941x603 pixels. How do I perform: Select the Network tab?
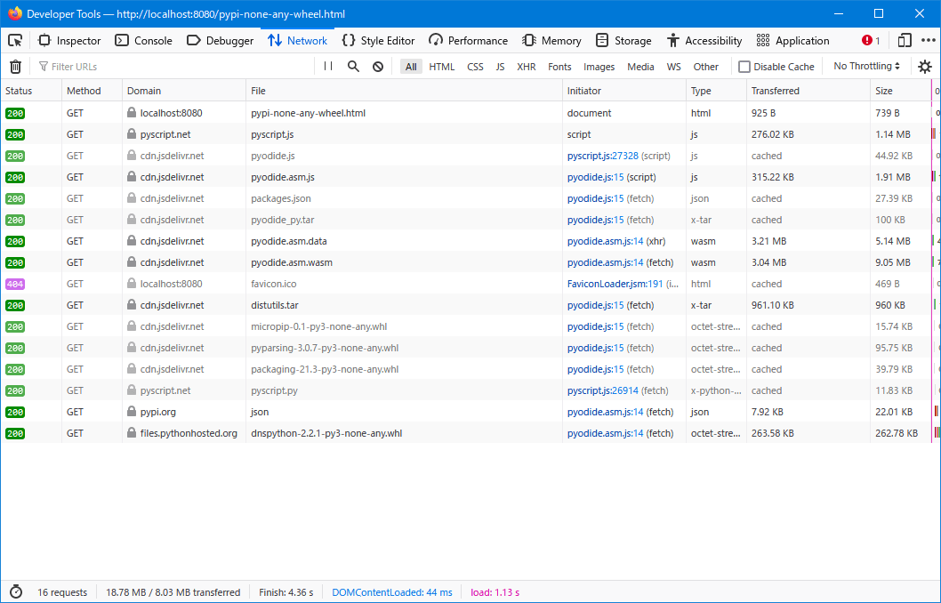(298, 41)
